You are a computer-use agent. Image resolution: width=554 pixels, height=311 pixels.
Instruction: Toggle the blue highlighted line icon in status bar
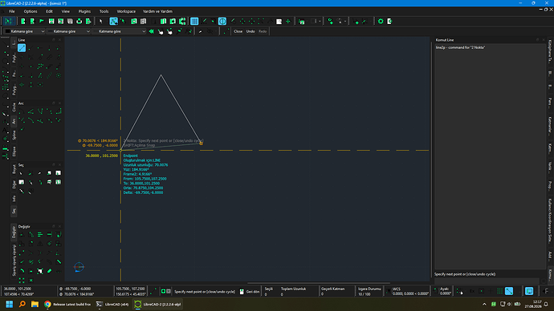point(509,291)
